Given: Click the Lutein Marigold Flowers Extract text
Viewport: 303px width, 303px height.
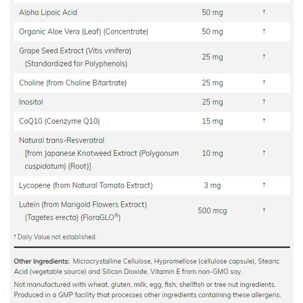Looking at the screenshot, I should tap(83, 211).
